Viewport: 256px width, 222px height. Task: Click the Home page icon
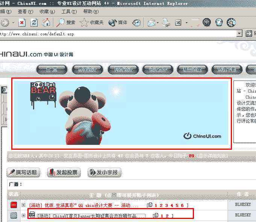[x=46, y=23]
